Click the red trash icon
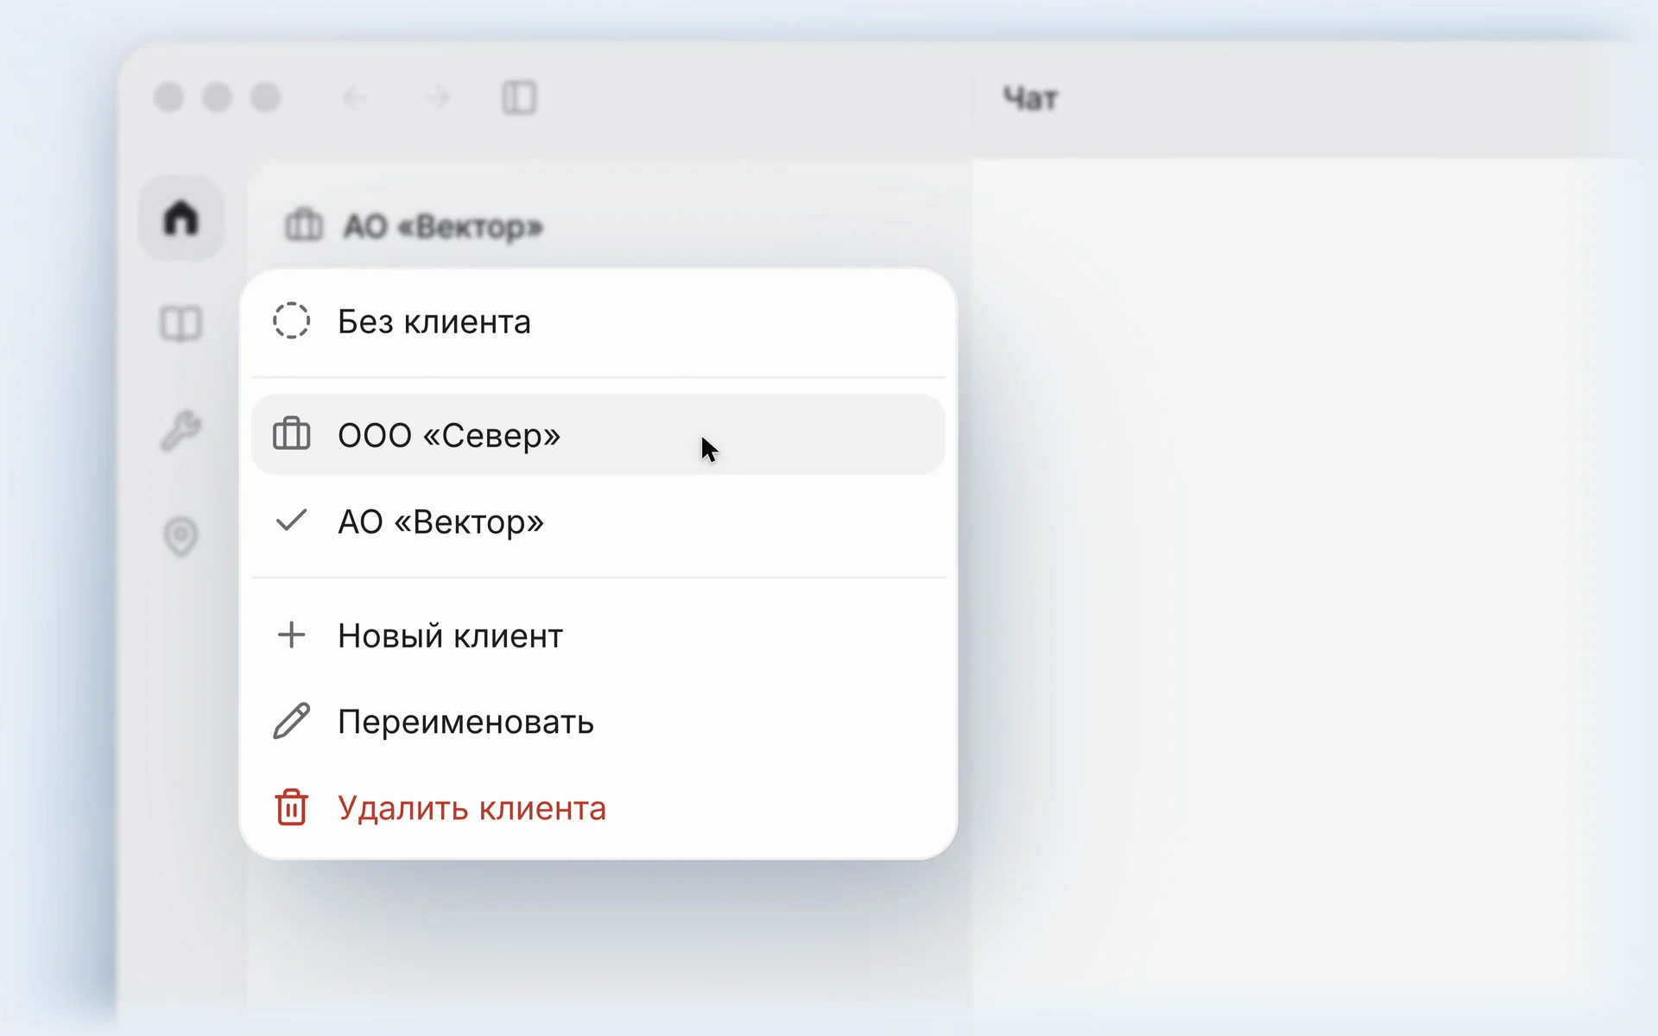 coord(292,807)
